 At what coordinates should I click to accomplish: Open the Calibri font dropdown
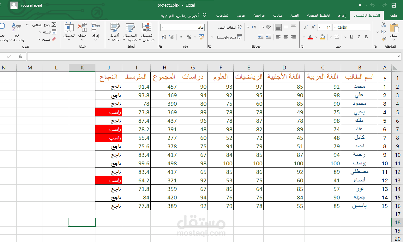click(x=335, y=27)
